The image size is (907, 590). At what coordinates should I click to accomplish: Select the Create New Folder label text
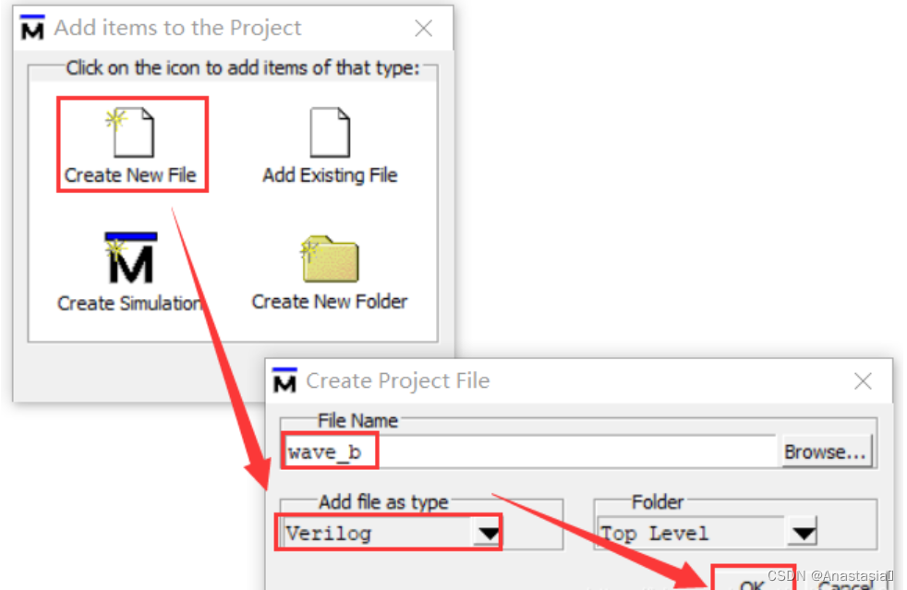330,302
